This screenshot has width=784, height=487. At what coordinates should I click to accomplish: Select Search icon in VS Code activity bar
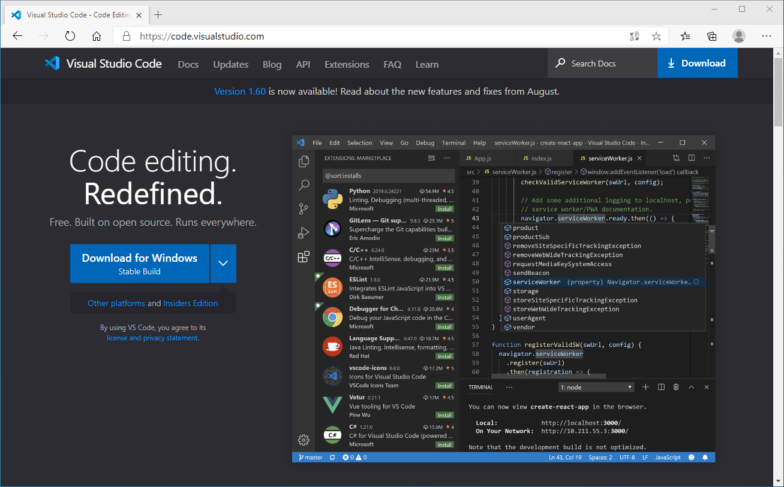point(304,185)
